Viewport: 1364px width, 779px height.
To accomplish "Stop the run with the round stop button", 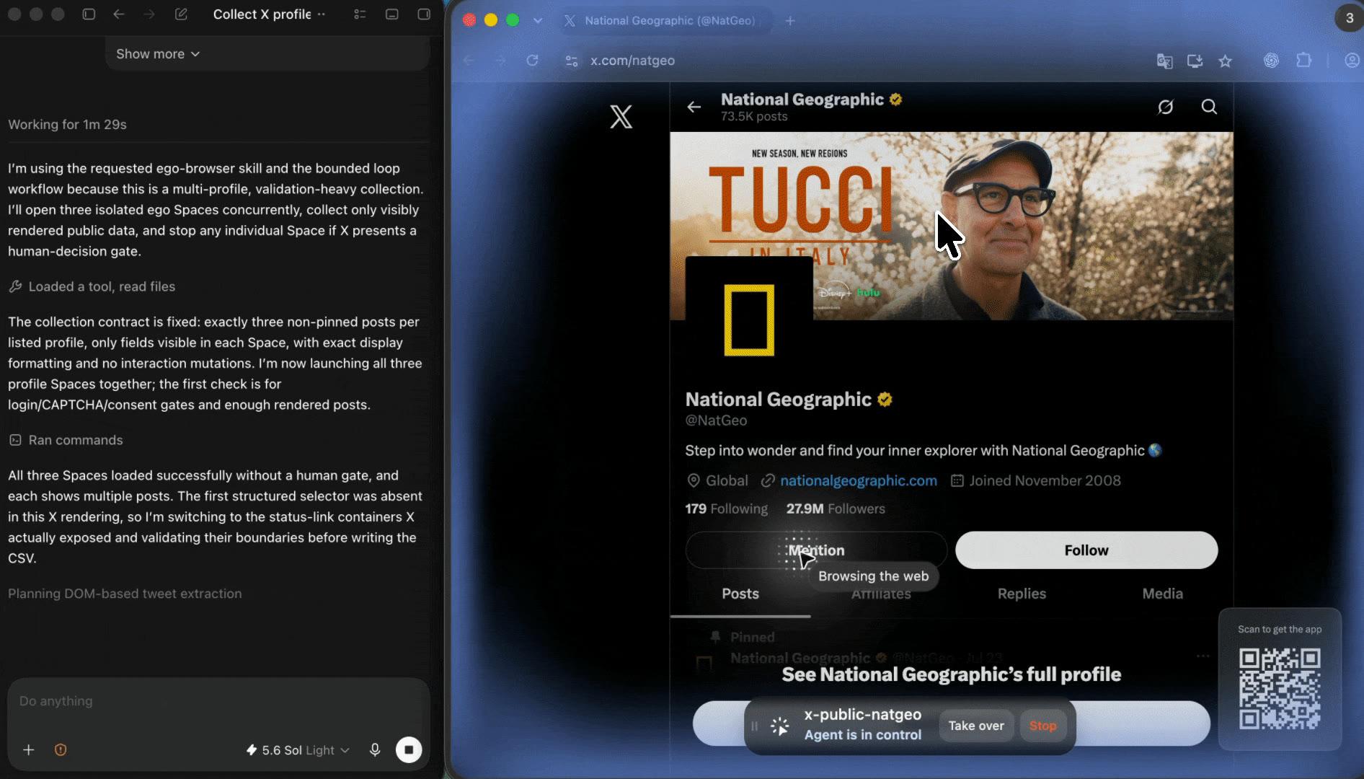I will [409, 750].
